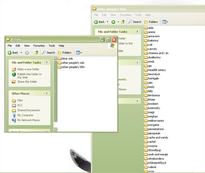Image resolution: width=205 pixels, height=173 pixels.
Task: Click Up folder icon in other people's vids window
Action: point(123,22)
